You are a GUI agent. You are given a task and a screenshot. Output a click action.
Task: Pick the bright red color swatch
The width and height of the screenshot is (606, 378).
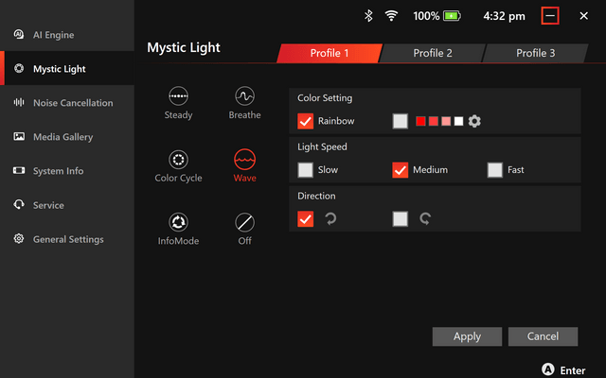[420, 121]
